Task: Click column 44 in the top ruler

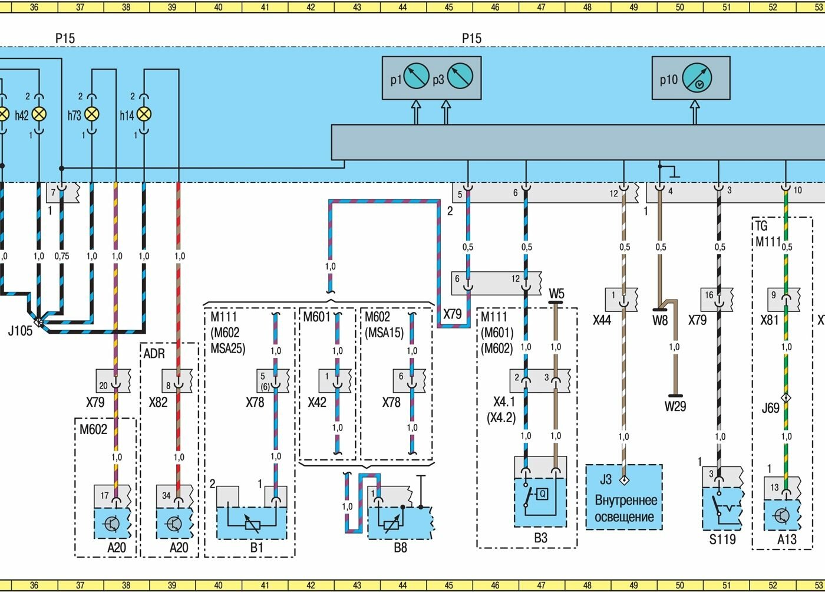Action: click(x=403, y=7)
